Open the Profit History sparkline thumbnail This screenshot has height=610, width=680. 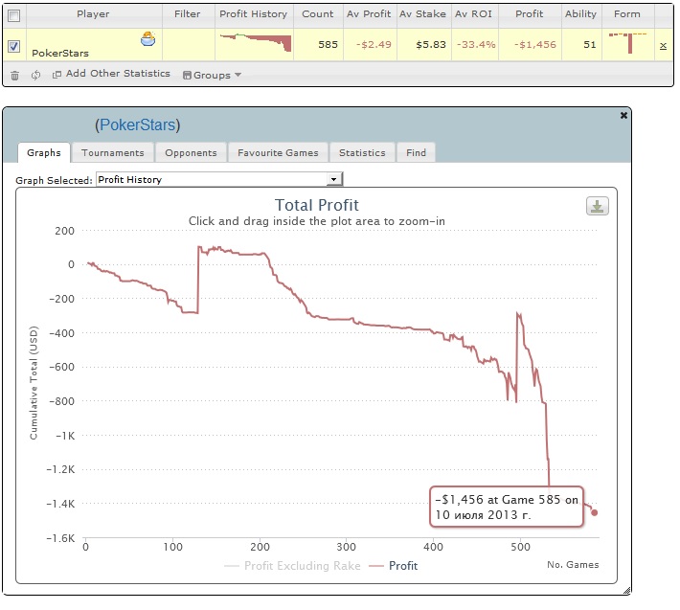[x=254, y=43]
